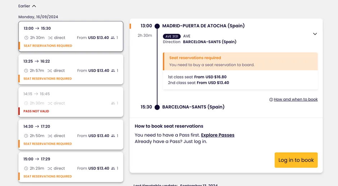
Task: Open How and when to book link
Action: [296, 99]
